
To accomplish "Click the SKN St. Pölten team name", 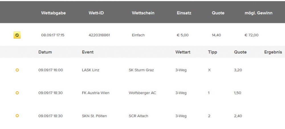I will [94, 116].
